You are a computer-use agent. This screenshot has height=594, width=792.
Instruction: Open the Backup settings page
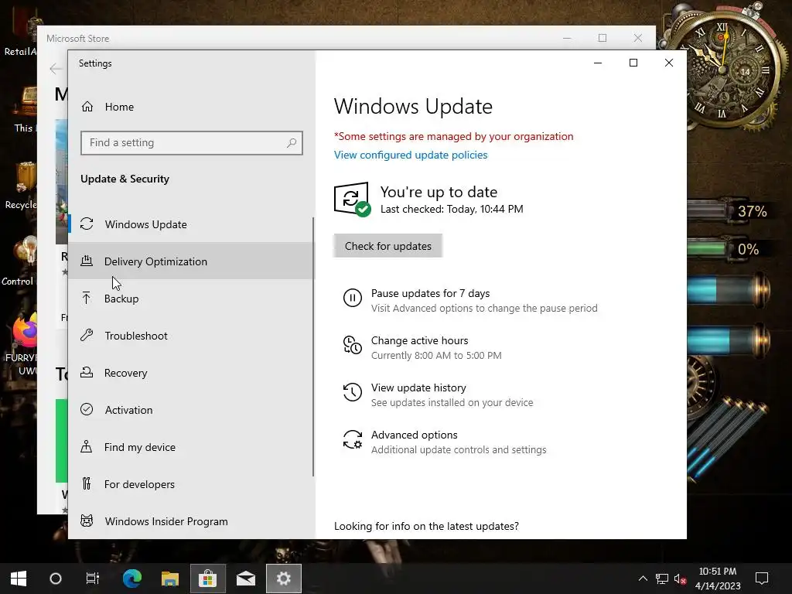pos(191,298)
